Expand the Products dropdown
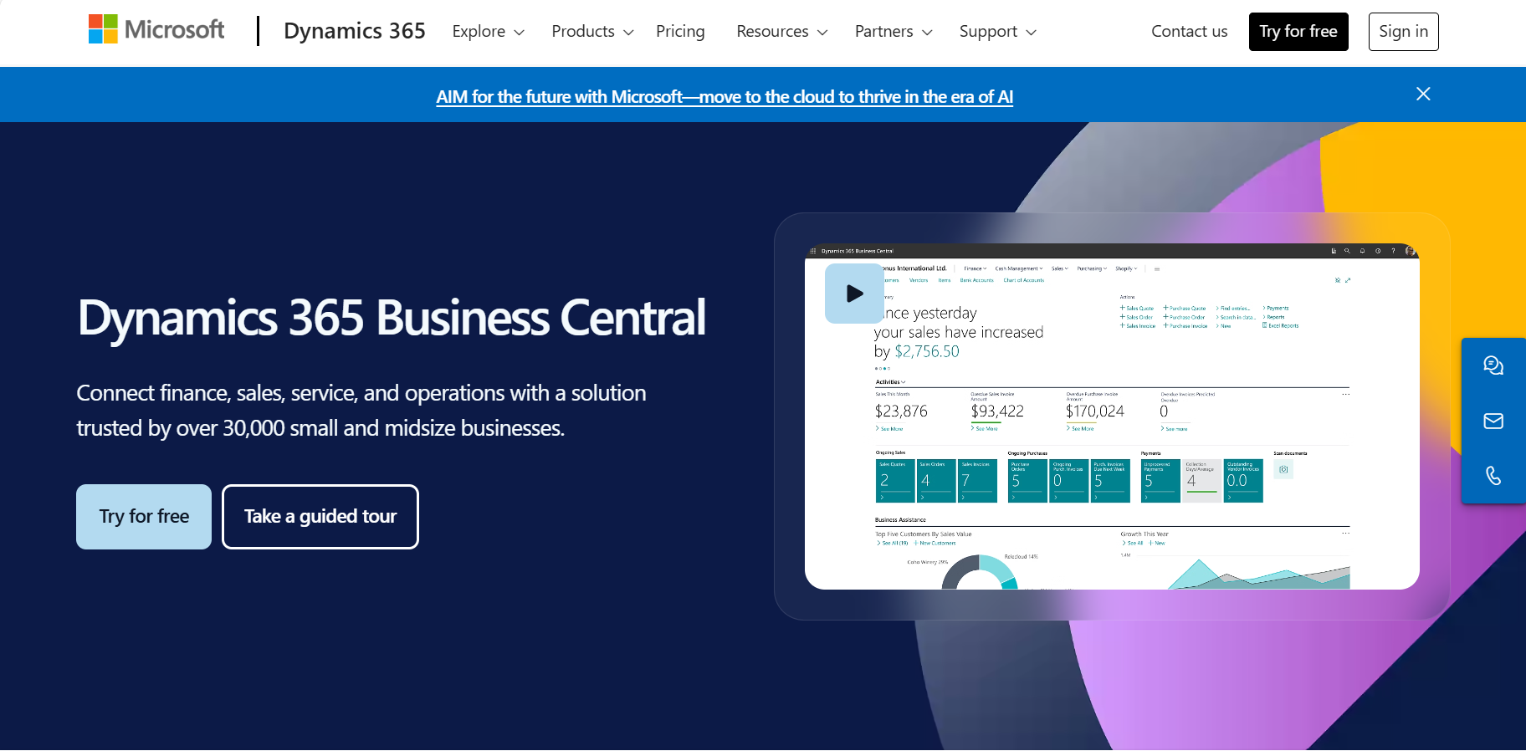1526x751 pixels. [592, 32]
